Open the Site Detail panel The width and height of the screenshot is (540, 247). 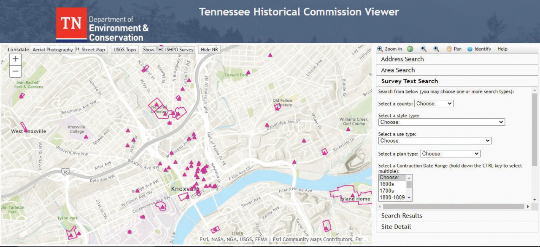coord(457,227)
